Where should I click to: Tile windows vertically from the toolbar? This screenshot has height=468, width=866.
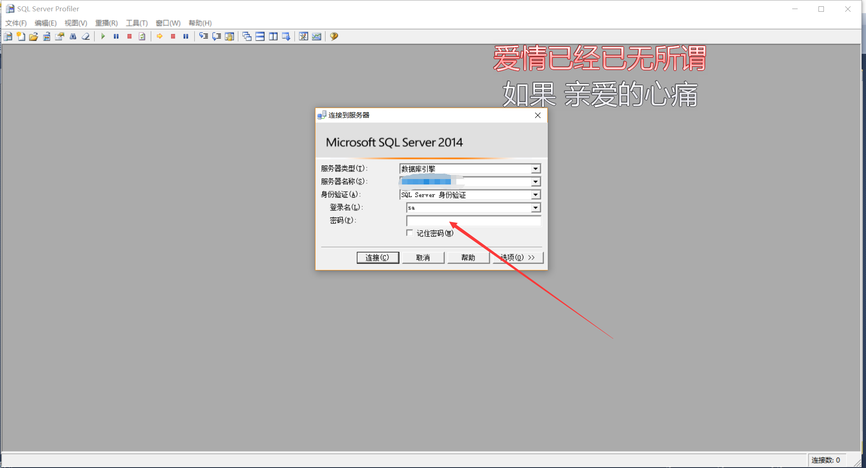(273, 37)
